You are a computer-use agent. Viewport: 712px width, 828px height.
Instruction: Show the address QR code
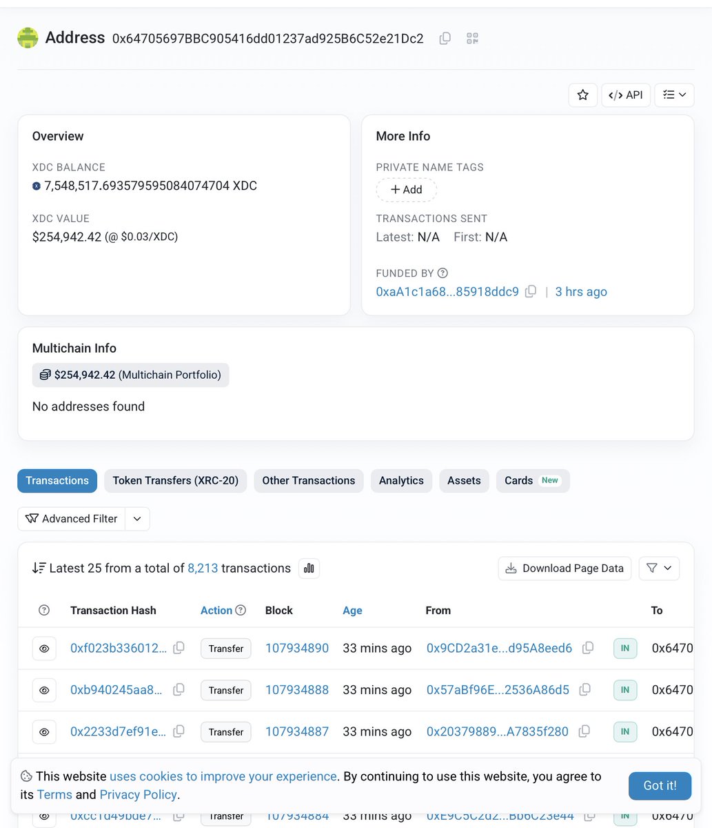(x=472, y=39)
